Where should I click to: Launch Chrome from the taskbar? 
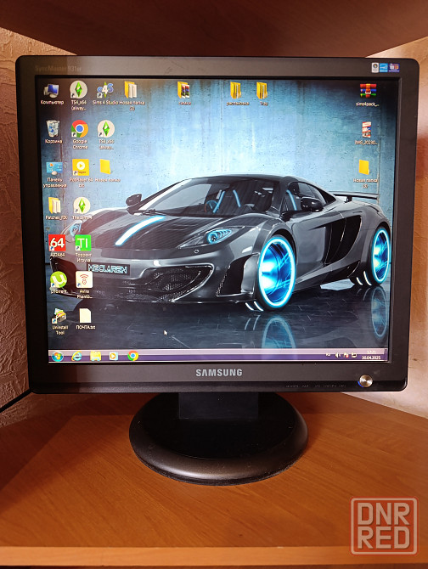pyautogui.click(x=132, y=356)
